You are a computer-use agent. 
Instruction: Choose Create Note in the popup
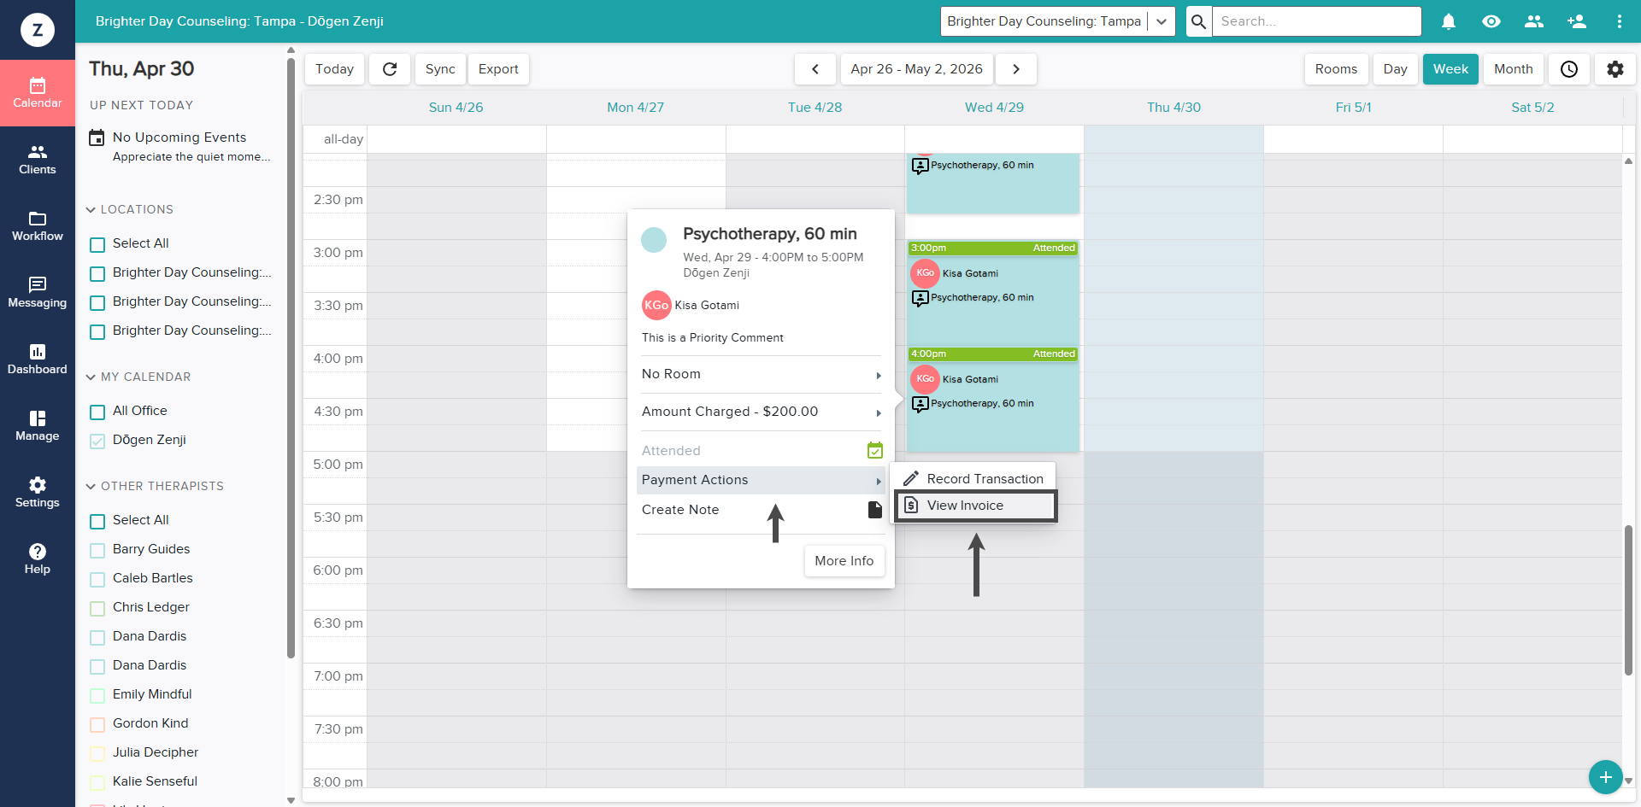point(761,510)
